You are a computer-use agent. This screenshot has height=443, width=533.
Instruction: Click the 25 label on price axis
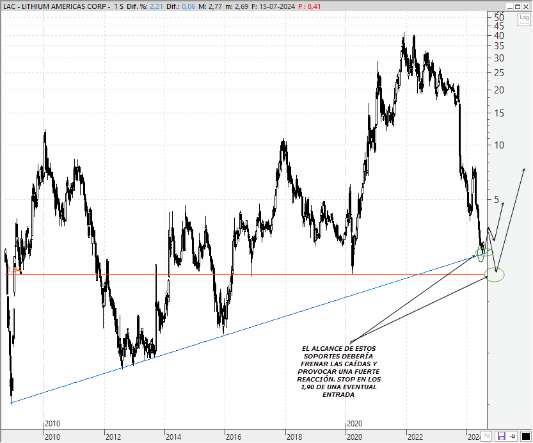tap(499, 73)
